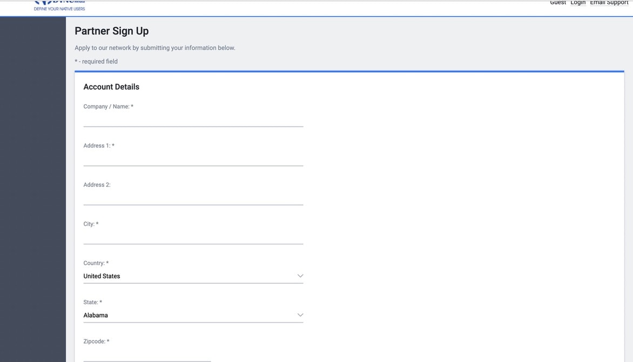633x362 pixels.
Task: Click the 'Company / Name:' field label
Action: coord(108,106)
